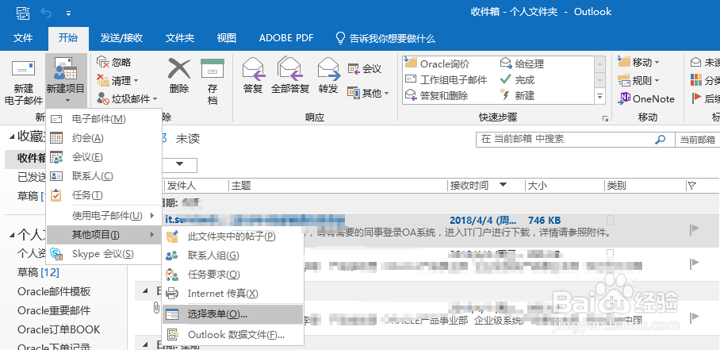Click Tell me what you want (告诉我你想要做什么)
This screenshot has width=720, height=350.
(385, 39)
